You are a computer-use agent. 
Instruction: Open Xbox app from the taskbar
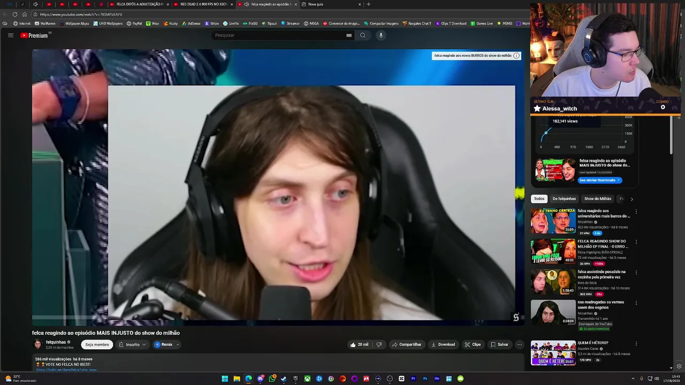coord(307,379)
